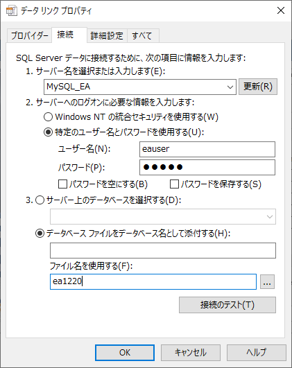Select データベース ファイルを添付する radio button

[x=40, y=234]
